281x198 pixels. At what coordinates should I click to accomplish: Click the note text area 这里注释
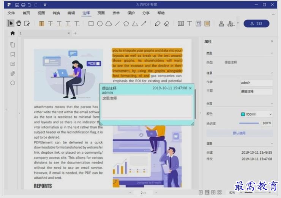coord(147,106)
